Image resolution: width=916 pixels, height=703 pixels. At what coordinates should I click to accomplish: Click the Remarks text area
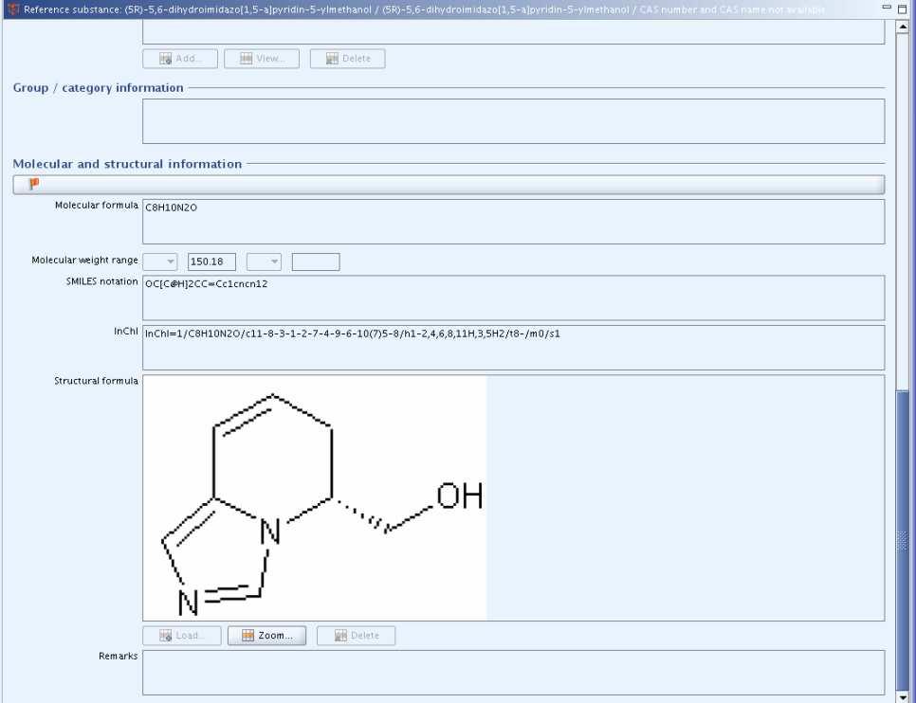pos(514,673)
